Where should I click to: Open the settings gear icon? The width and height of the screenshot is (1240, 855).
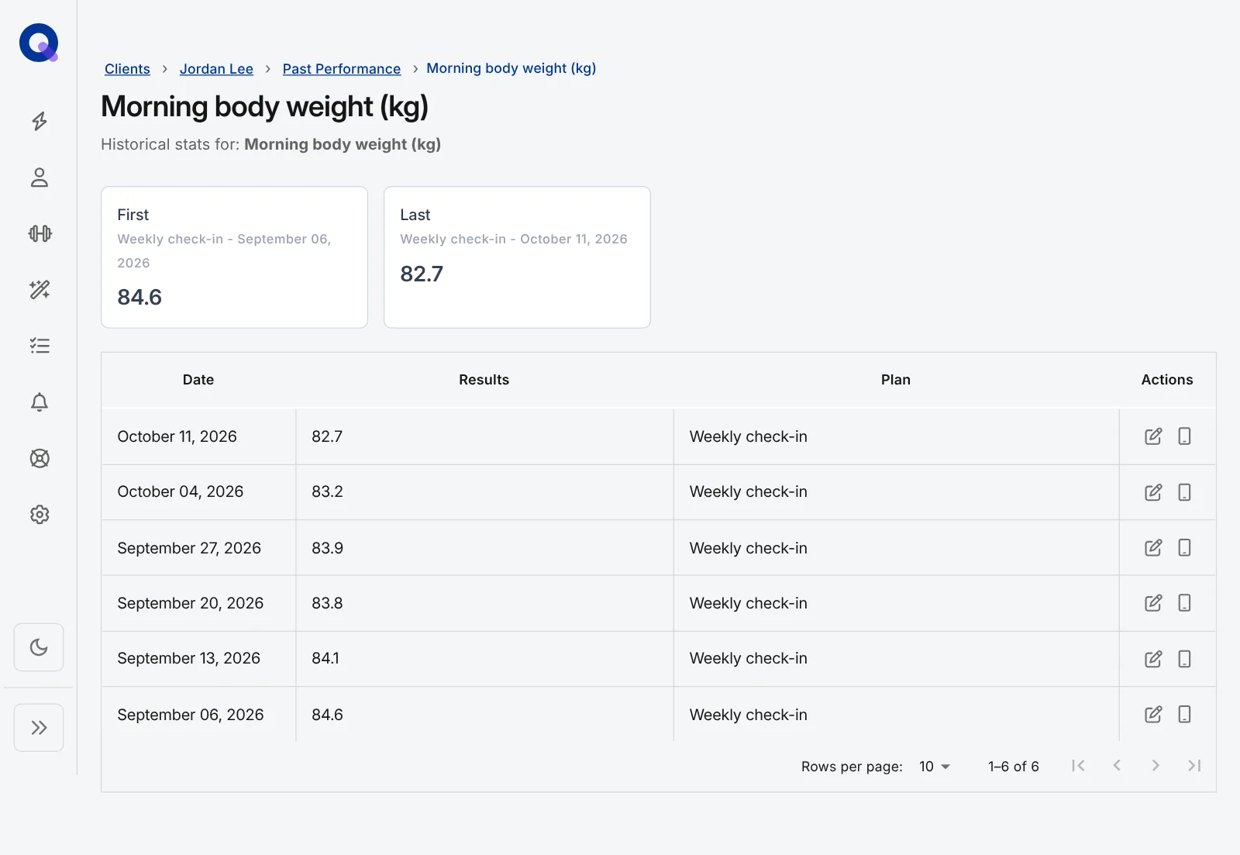pyautogui.click(x=40, y=515)
